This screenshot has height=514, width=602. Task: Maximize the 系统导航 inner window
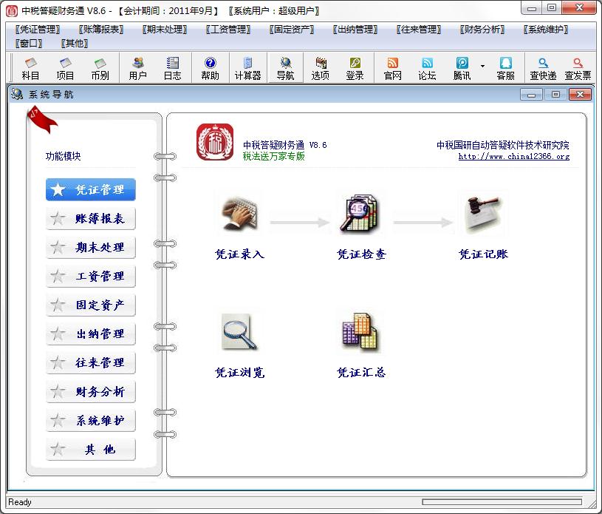tap(555, 94)
